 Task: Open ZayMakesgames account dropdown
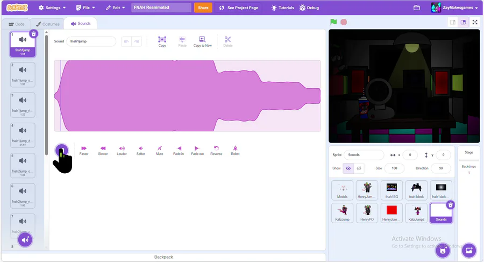point(454,8)
